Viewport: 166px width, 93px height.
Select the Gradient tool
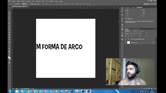pos(9,35)
